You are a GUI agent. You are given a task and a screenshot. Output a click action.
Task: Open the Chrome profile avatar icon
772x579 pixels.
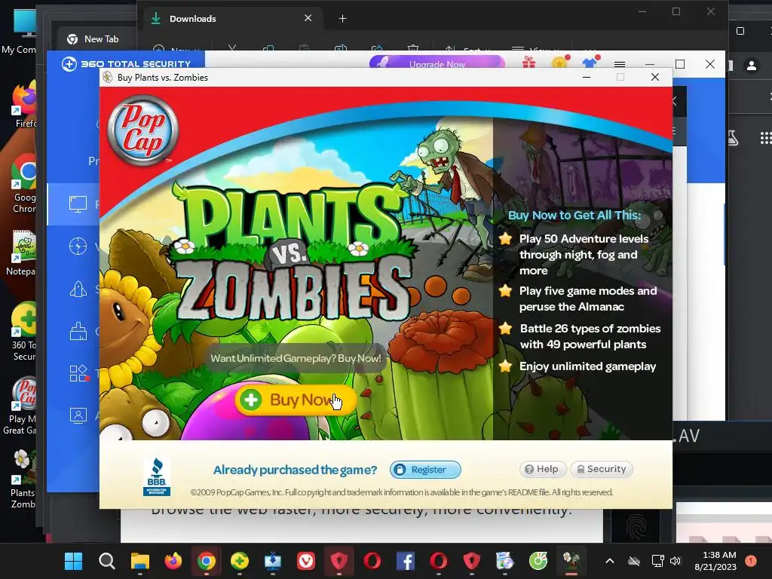(752, 66)
